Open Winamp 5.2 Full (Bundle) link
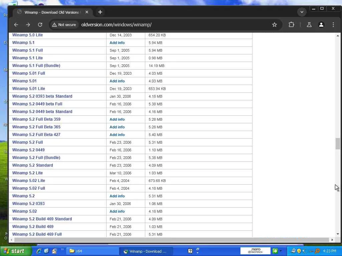 [36, 158]
